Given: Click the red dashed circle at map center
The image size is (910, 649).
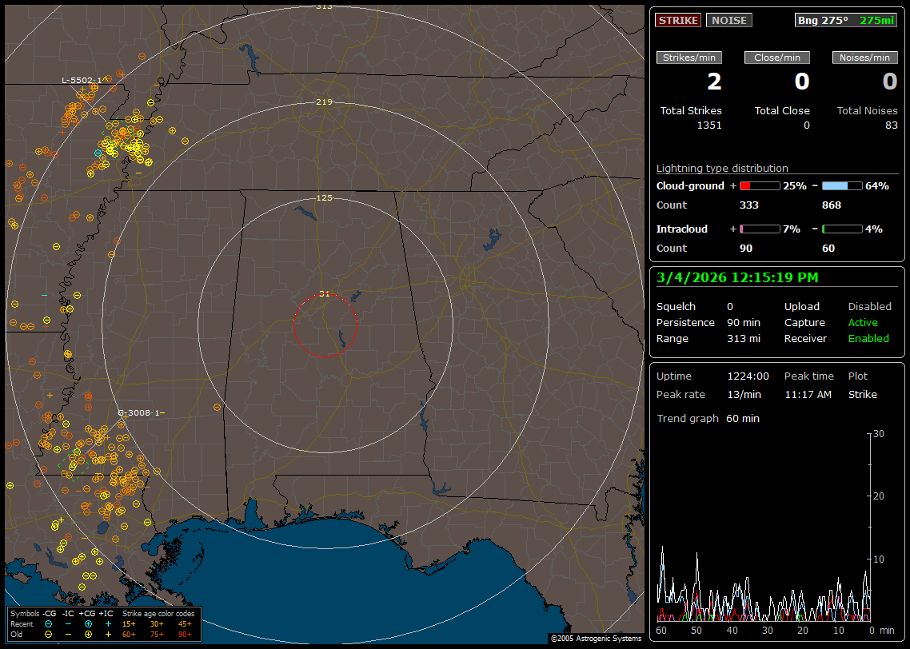Looking at the screenshot, I should pos(325,324).
